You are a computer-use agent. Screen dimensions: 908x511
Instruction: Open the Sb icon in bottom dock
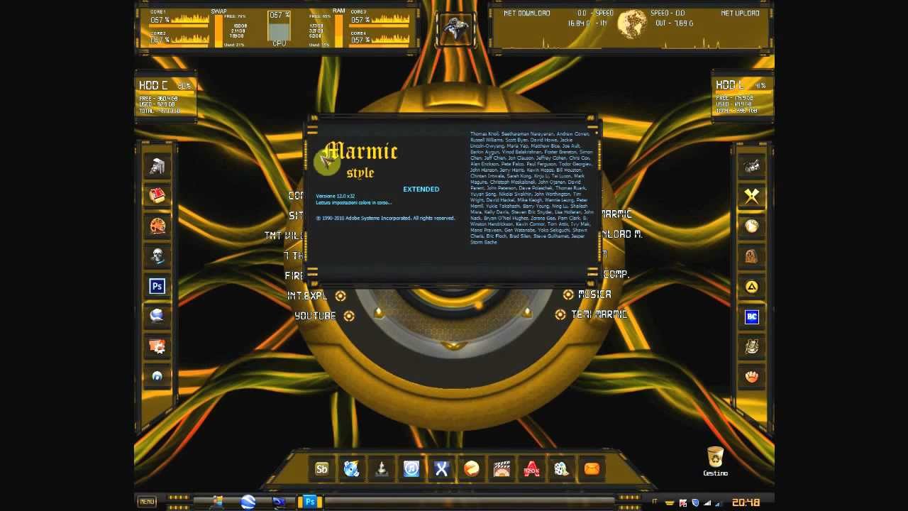tap(322, 468)
